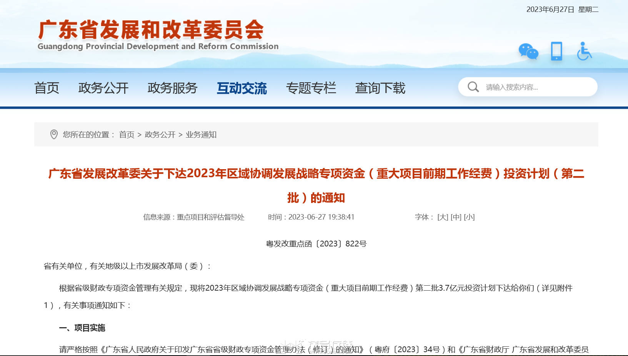
Task: Click 首页 breadcrumb link
Action: tap(127, 135)
